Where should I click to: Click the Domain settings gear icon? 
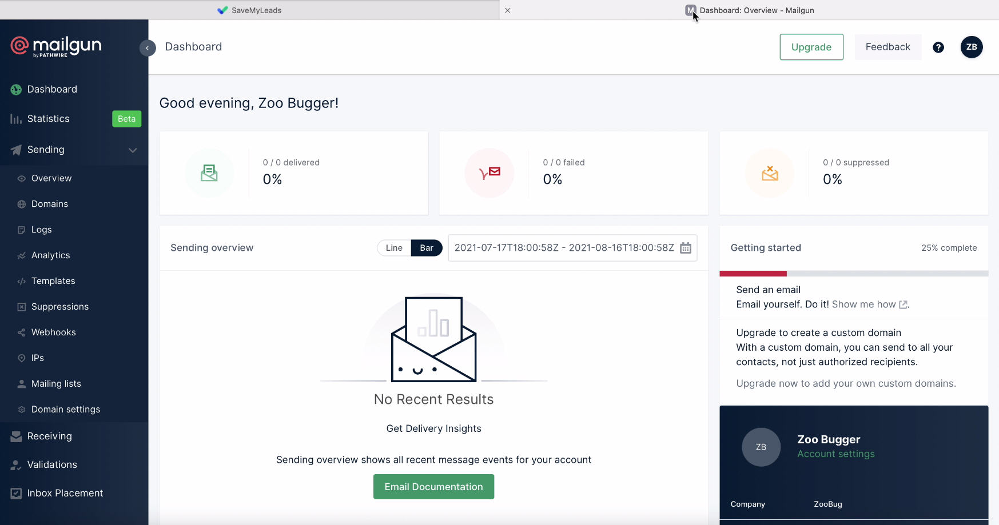22,410
